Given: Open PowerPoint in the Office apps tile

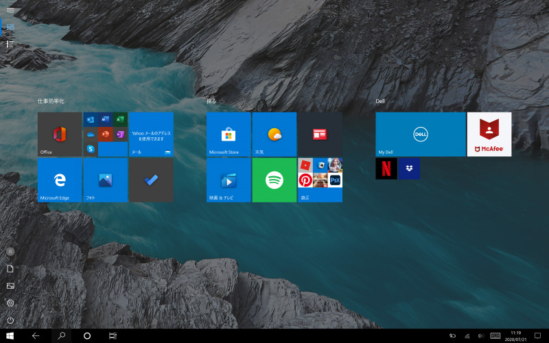Looking at the screenshot, I should [x=106, y=134].
